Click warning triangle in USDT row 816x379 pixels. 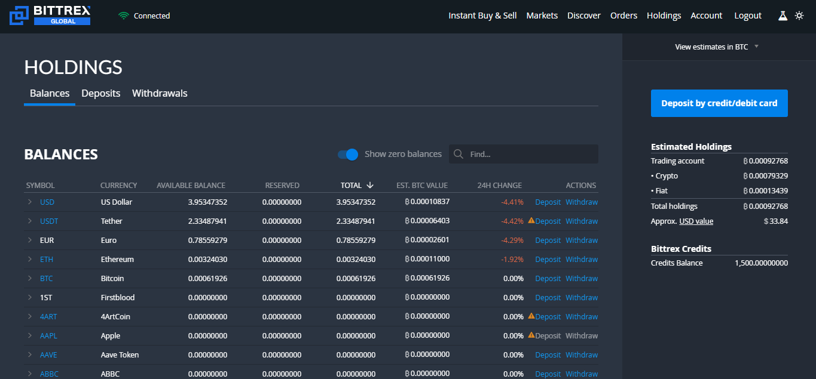[x=531, y=221]
